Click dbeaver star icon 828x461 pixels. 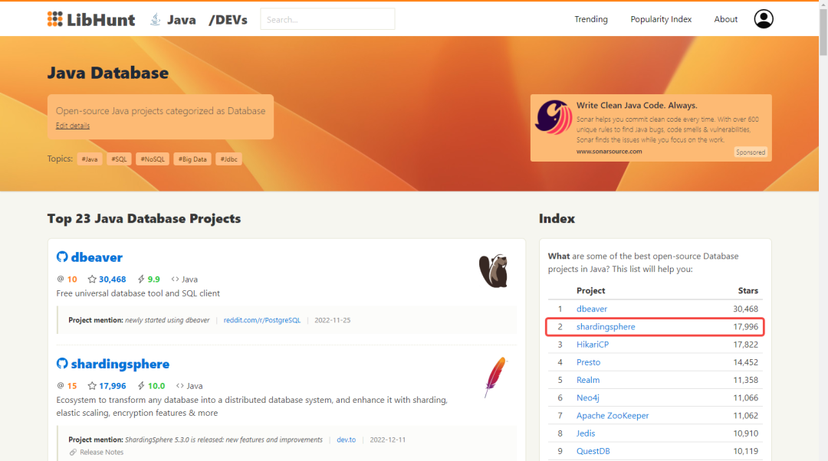coord(92,279)
